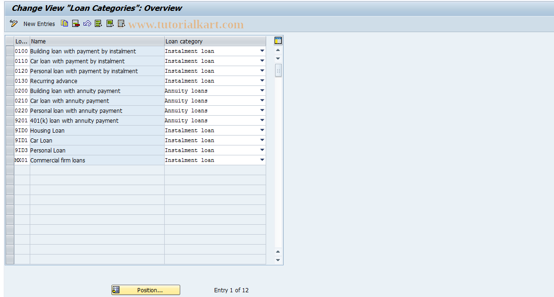The image size is (554, 297).
Task: Open Loan category dropdown for 401(k) loan
Action: coord(262,120)
